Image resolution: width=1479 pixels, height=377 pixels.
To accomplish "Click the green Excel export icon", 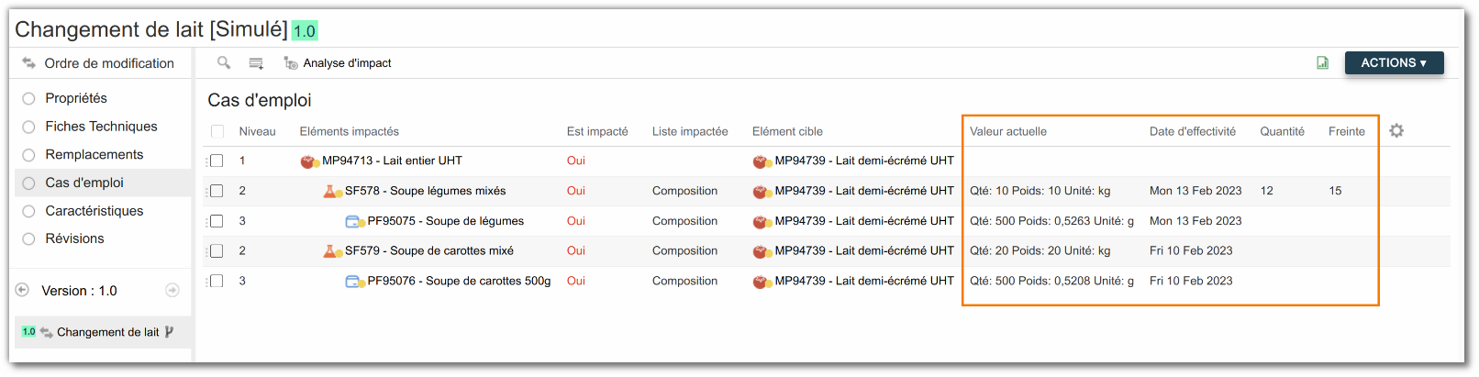I will click(1322, 63).
